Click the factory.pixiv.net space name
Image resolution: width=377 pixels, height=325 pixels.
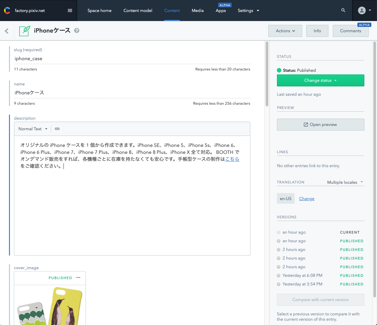30,11
